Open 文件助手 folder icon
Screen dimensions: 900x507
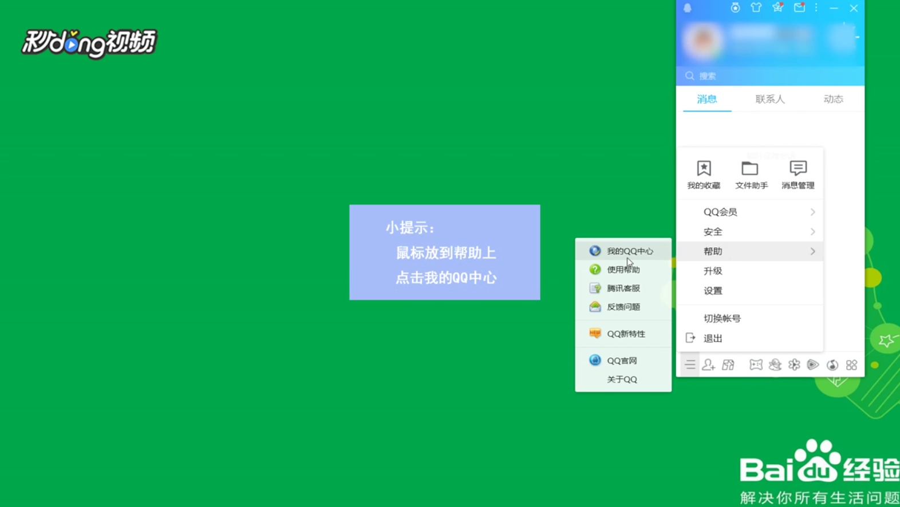coord(751,175)
